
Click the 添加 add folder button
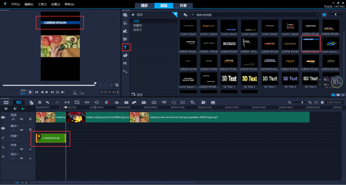coord(137,15)
